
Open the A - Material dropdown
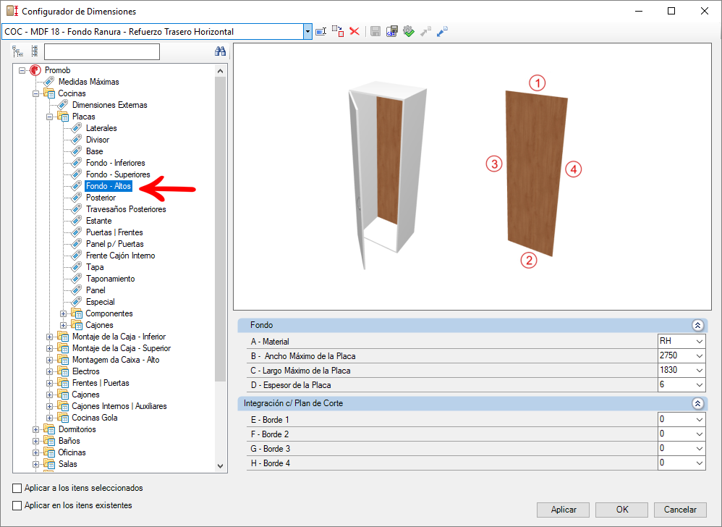click(700, 342)
